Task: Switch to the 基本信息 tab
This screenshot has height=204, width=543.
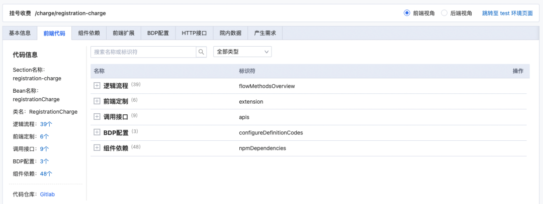Action: 20,33
